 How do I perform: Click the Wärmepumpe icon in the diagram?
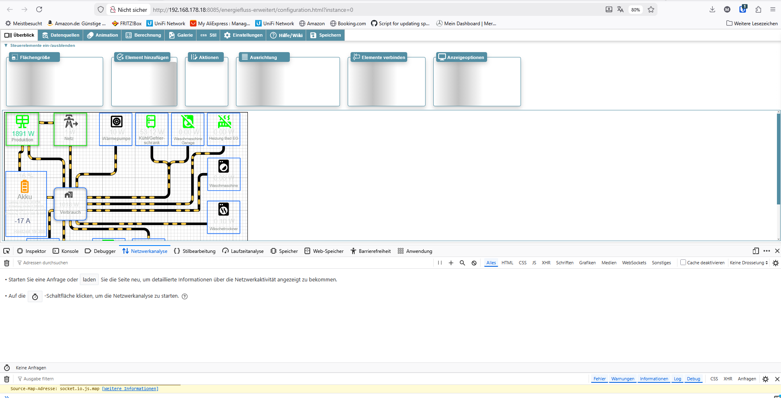(x=117, y=122)
